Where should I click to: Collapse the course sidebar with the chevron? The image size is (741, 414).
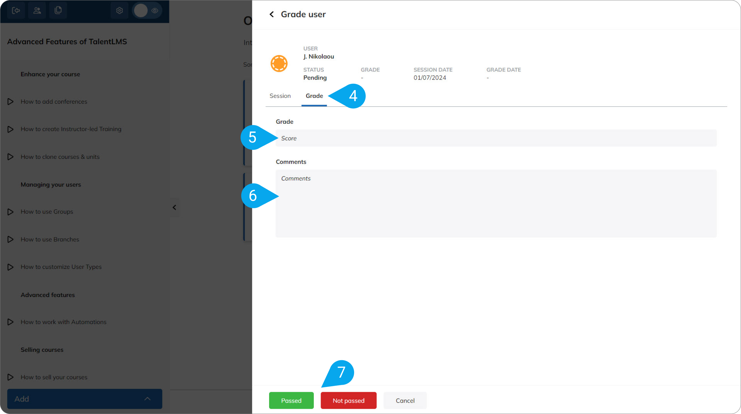coord(174,207)
